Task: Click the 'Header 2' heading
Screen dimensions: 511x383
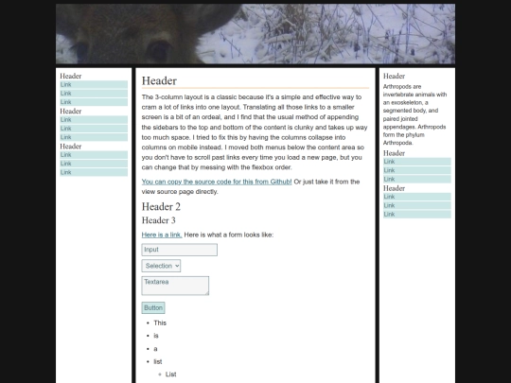Action: (x=161, y=207)
